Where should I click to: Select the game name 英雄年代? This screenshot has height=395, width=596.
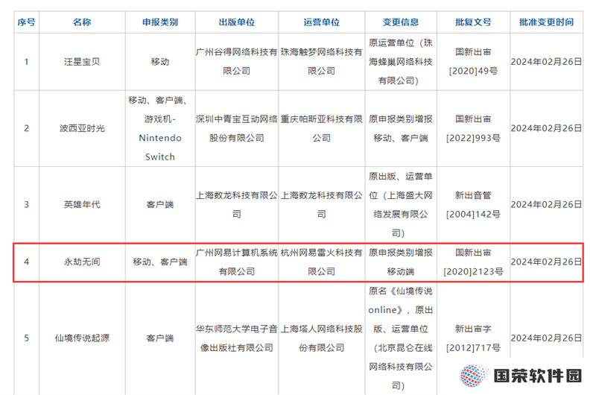tap(82, 204)
